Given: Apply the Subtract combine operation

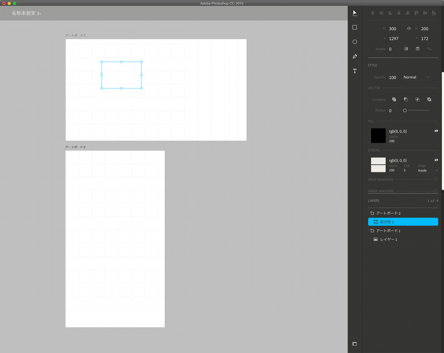Looking at the screenshot, I should (405, 99).
